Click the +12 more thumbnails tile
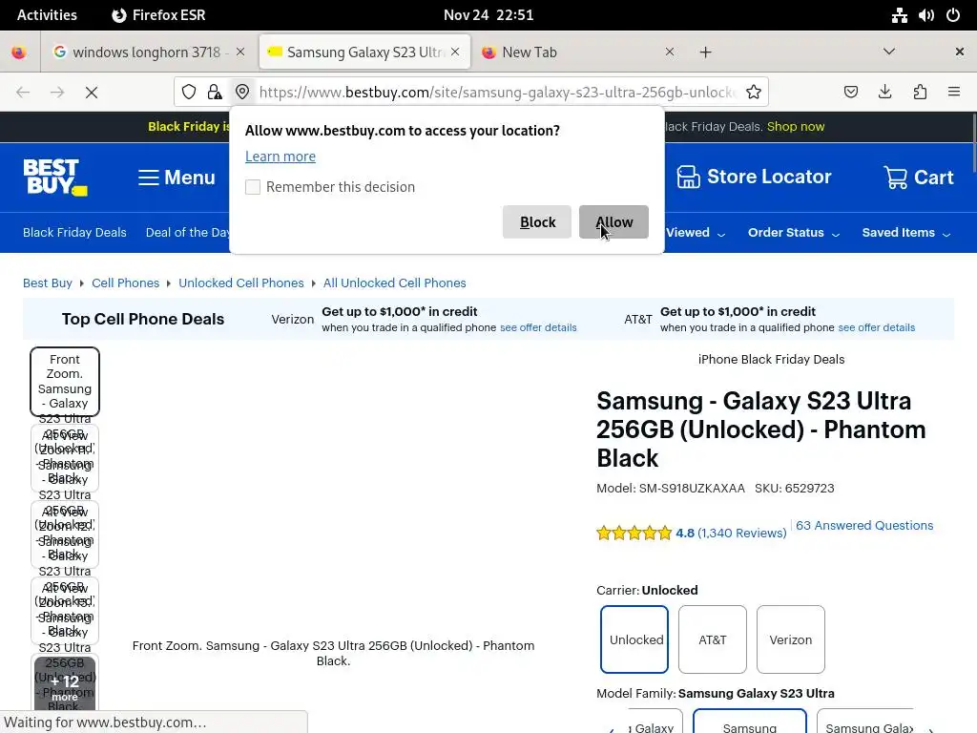 tap(65, 685)
